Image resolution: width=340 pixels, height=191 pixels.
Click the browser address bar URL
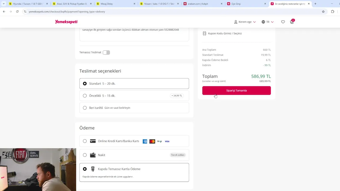pos(67,12)
